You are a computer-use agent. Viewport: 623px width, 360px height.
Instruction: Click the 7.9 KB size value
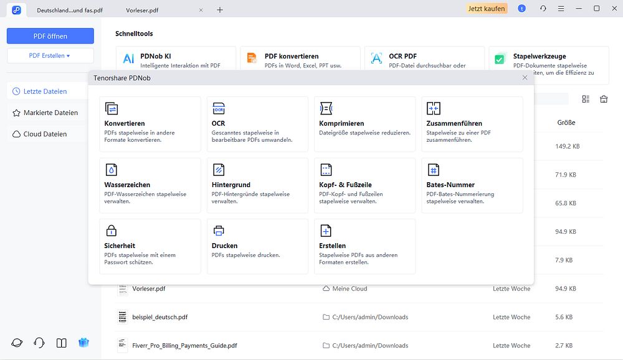pos(564,260)
